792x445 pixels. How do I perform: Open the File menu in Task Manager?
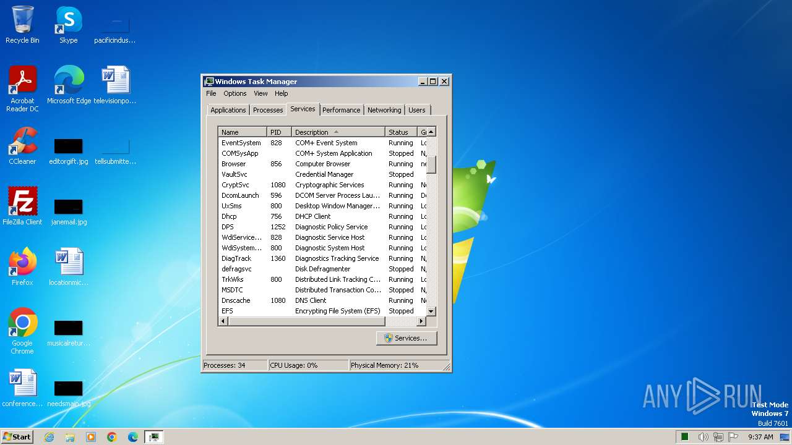211,93
